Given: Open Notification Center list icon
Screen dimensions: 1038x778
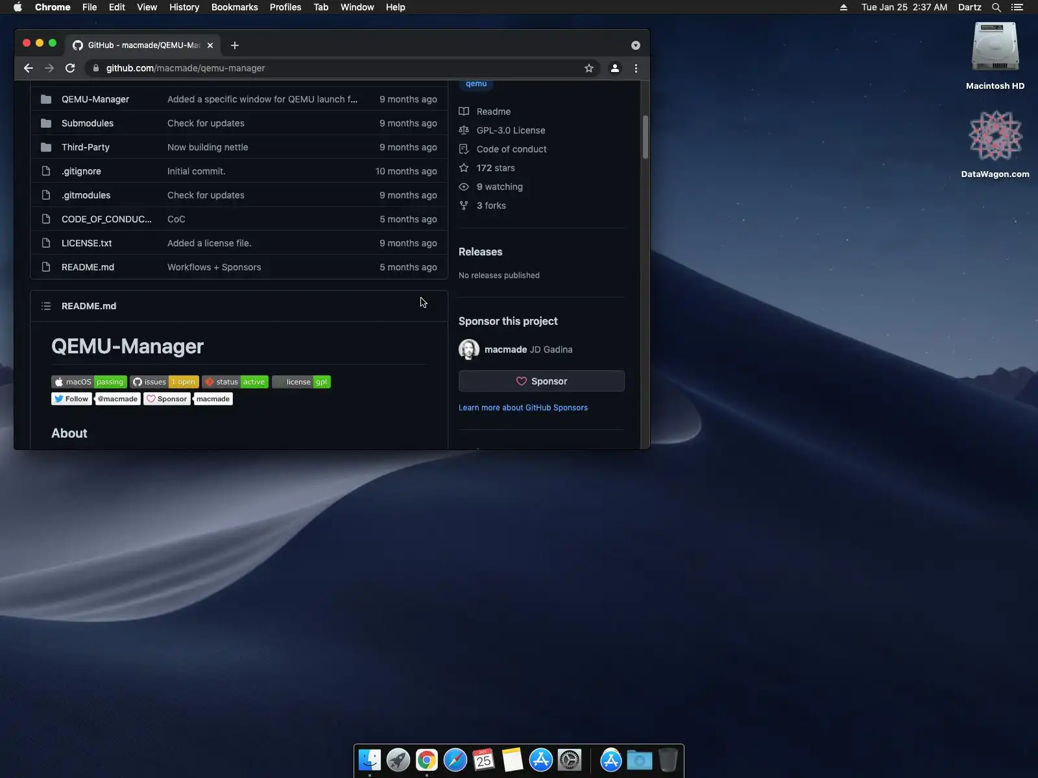Looking at the screenshot, I should [x=1017, y=7].
